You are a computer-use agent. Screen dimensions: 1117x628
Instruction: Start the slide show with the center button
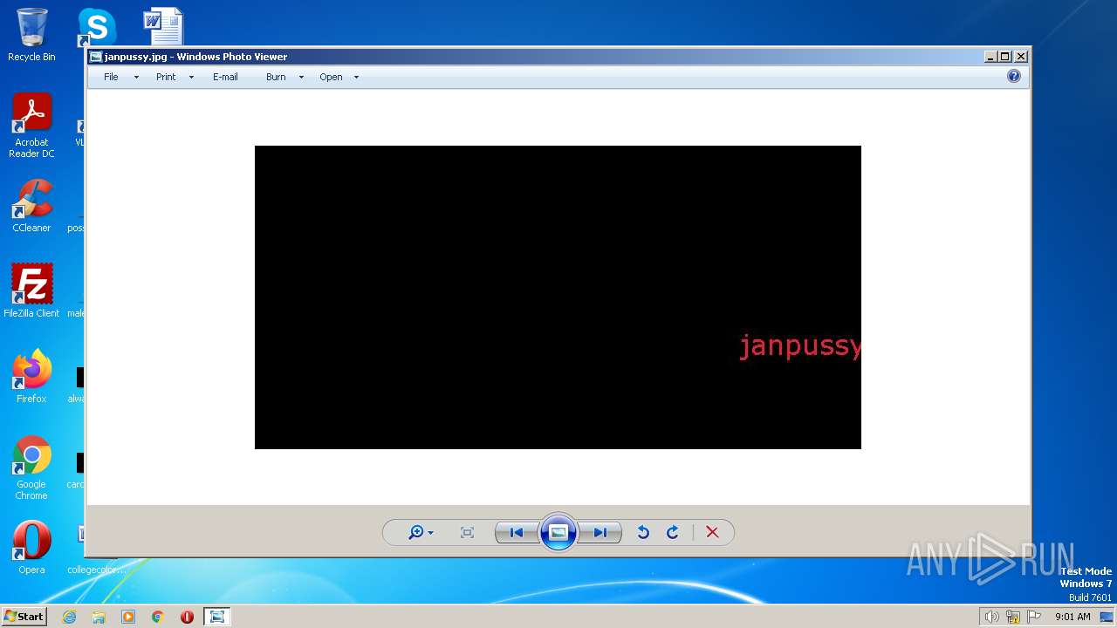558,532
